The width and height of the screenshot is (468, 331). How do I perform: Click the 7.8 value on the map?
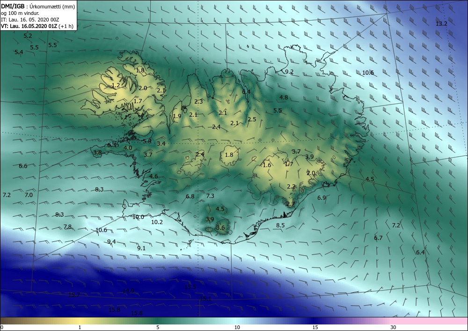coord(67,227)
